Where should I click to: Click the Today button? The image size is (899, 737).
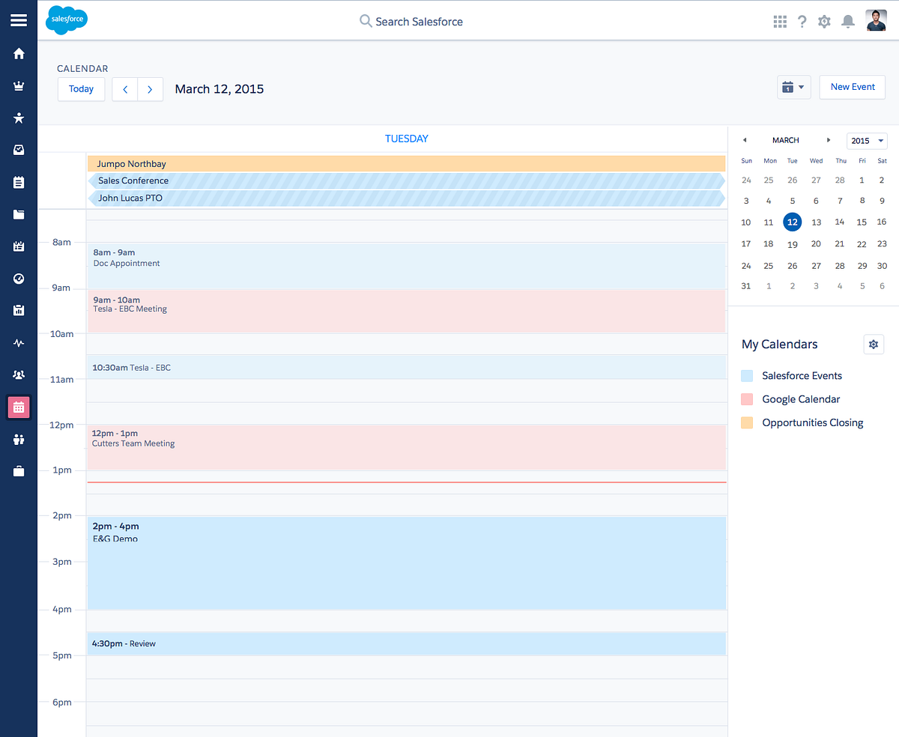click(x=81, y=88)
